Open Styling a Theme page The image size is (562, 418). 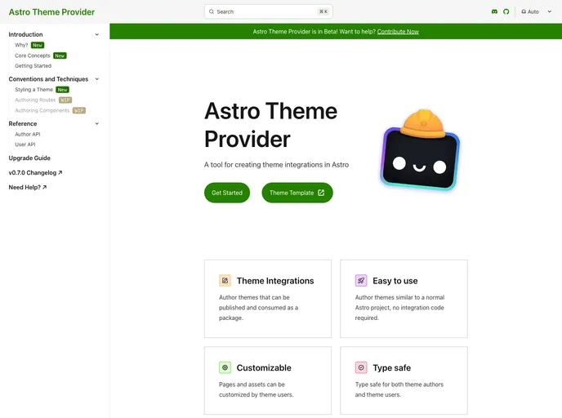click(33, 90)
